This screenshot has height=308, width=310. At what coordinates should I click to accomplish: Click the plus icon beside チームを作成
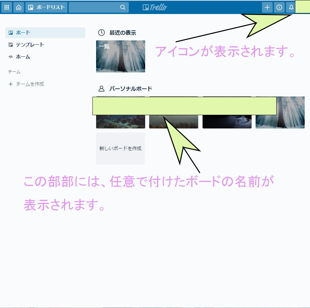[10, 84]
